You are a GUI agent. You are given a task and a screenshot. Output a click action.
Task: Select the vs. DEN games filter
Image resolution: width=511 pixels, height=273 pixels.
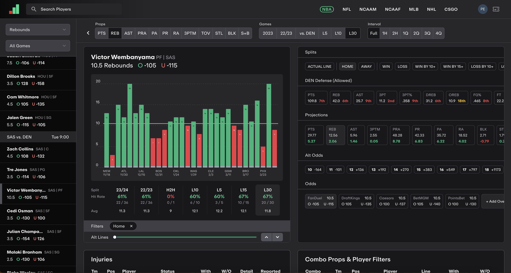pos(308,33)
